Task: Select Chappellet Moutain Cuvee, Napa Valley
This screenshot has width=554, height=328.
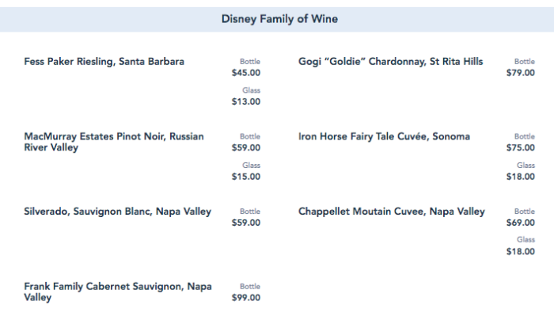Action: (391, 212)
